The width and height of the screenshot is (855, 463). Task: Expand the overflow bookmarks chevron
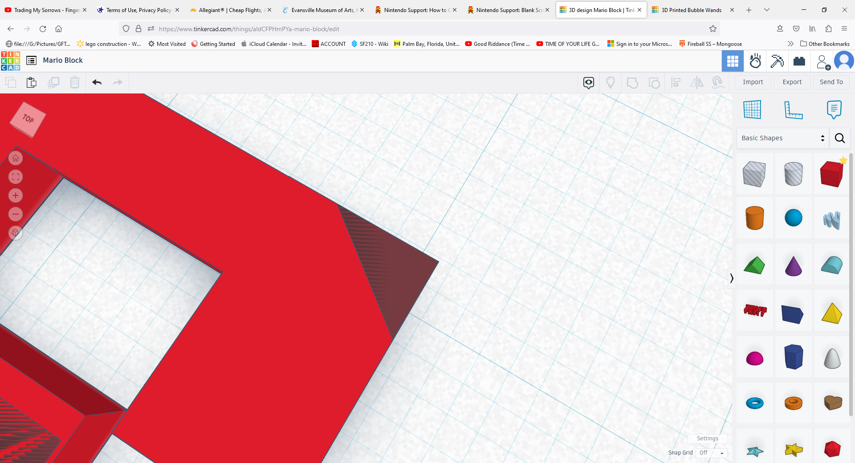[790, 44]
